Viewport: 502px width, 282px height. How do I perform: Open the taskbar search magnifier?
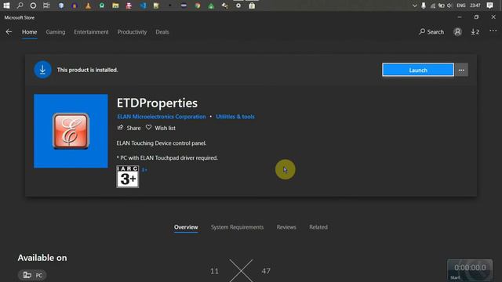point(20,5)
